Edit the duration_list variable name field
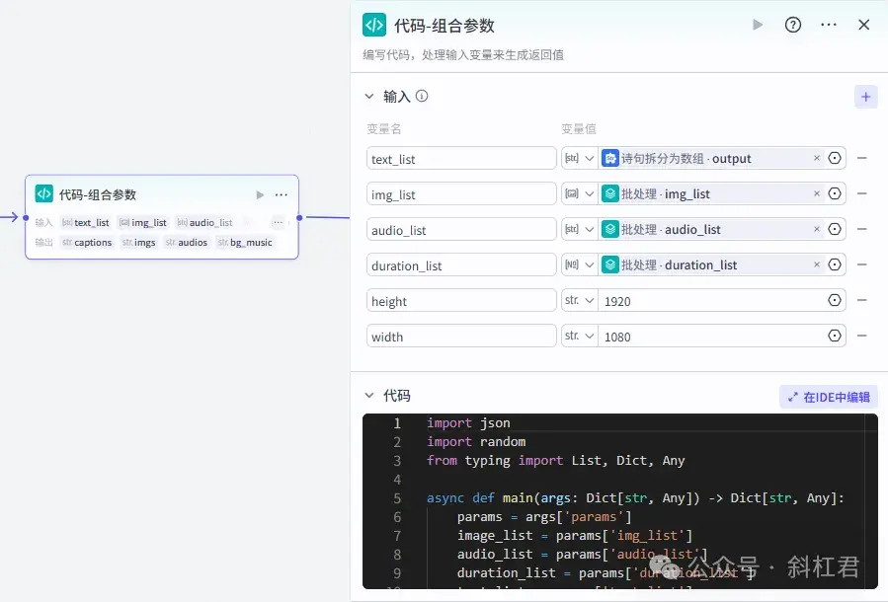 point(461,264)
